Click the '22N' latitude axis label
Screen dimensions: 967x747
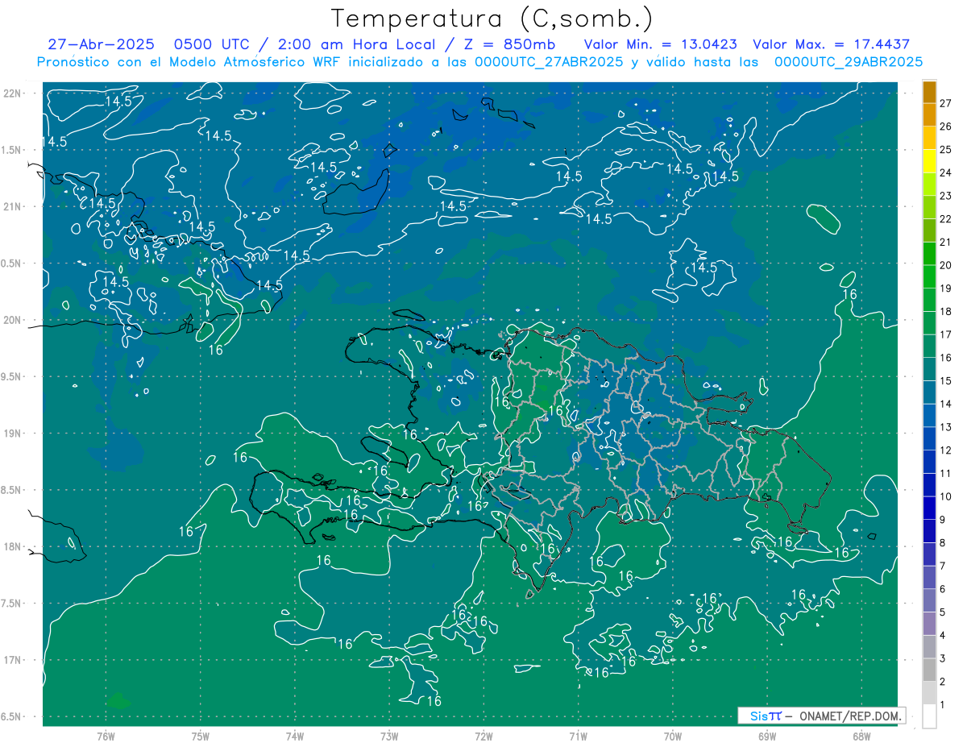coord(13,93)
